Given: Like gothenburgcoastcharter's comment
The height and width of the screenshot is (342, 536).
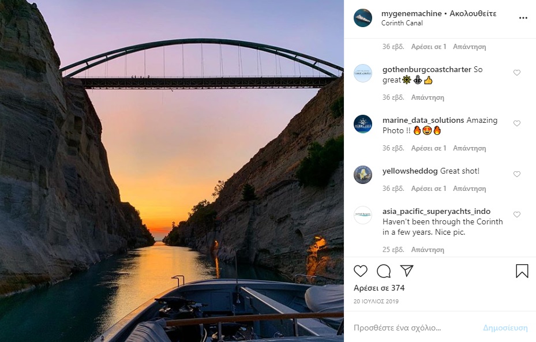Looking at the screenshot, I should 516,73.
